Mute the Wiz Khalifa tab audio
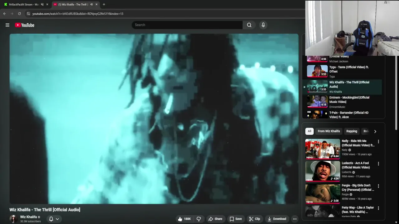 click(x=91, y=4)
